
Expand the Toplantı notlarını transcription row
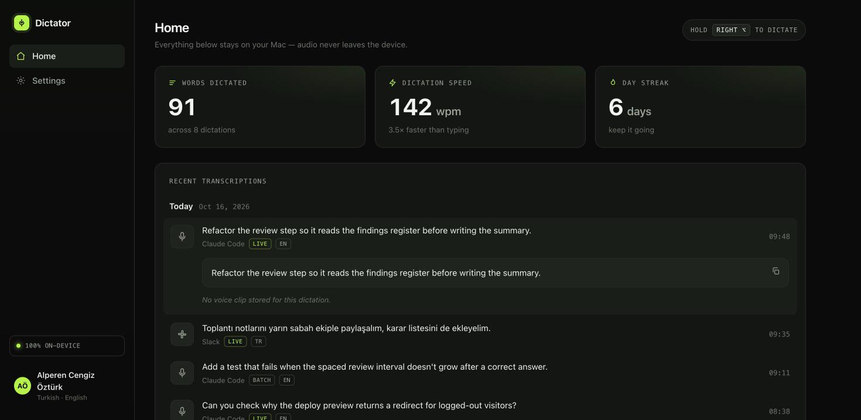[x=480, y=334]
